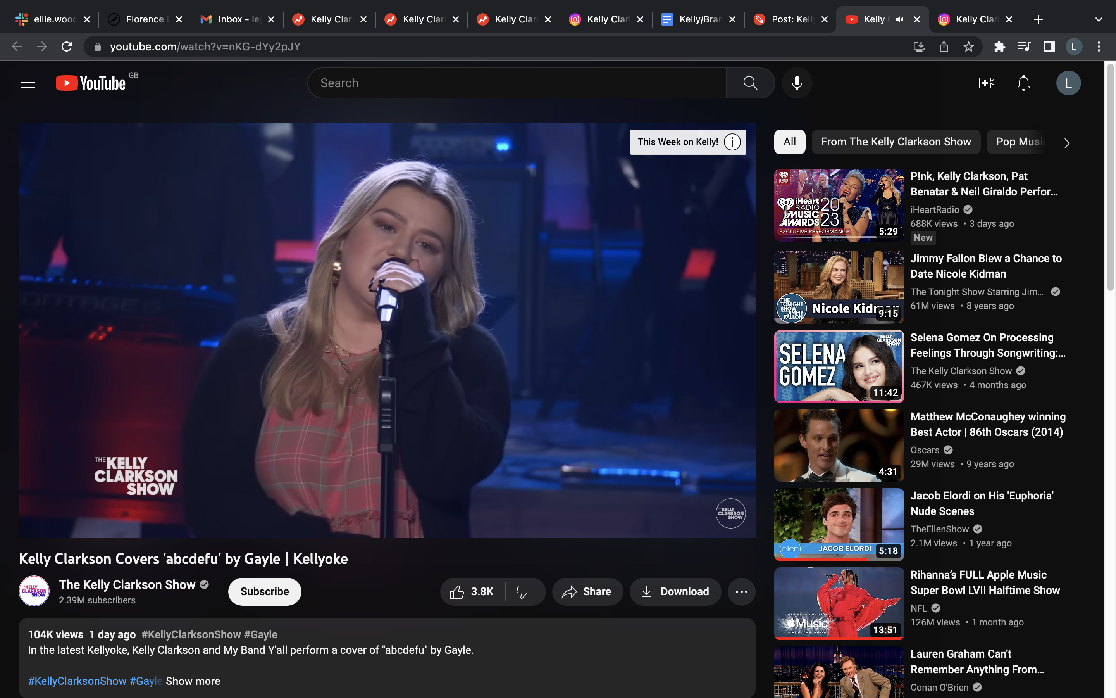Click the Create video camera icon
Viewport: 1116px width, 698px height.
pyautogui.click(x=986, y=83)
